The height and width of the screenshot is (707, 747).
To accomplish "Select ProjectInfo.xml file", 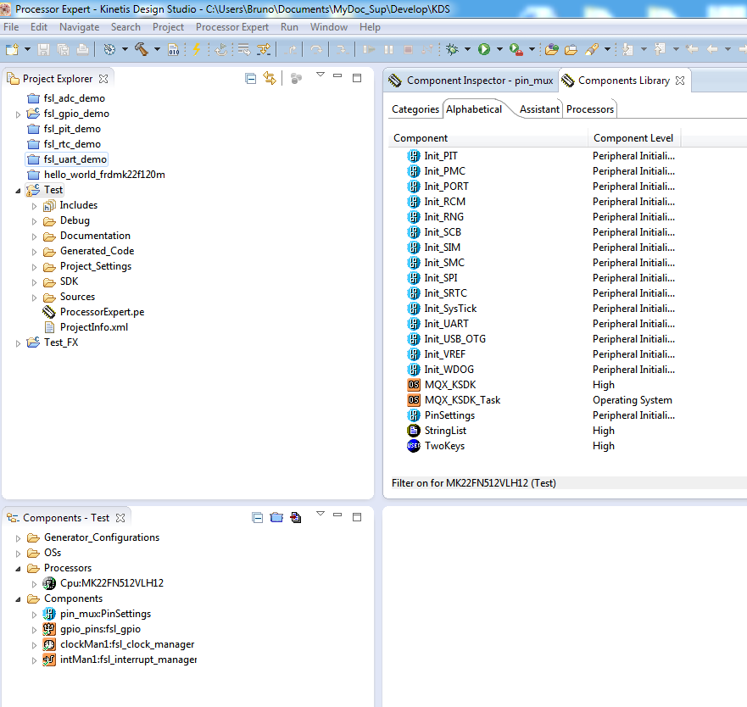I will coord(94,327).
